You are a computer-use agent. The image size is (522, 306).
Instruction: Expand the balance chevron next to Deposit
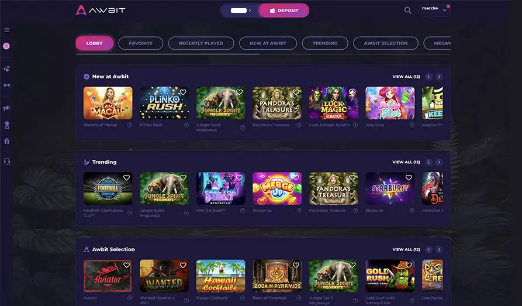(250, 11)
